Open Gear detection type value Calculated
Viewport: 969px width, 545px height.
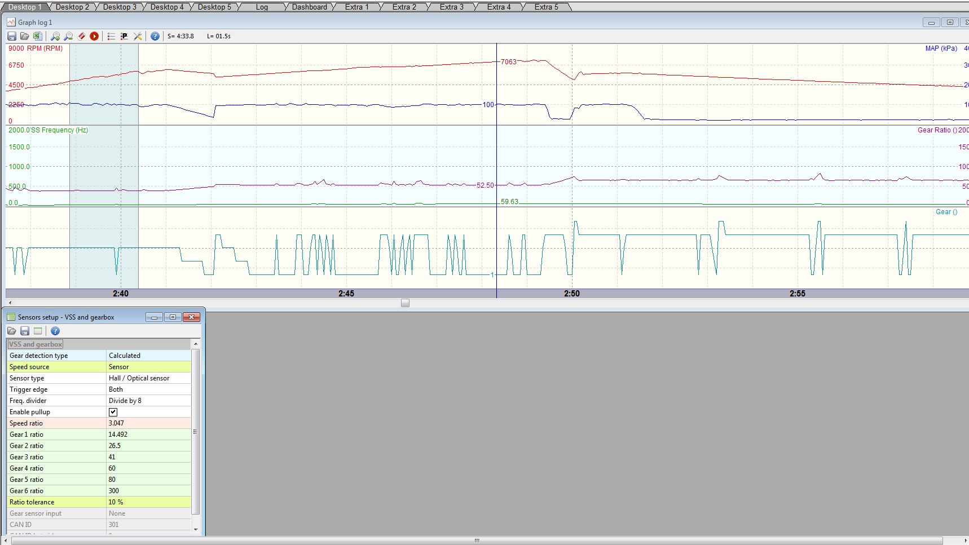point(148,356)
